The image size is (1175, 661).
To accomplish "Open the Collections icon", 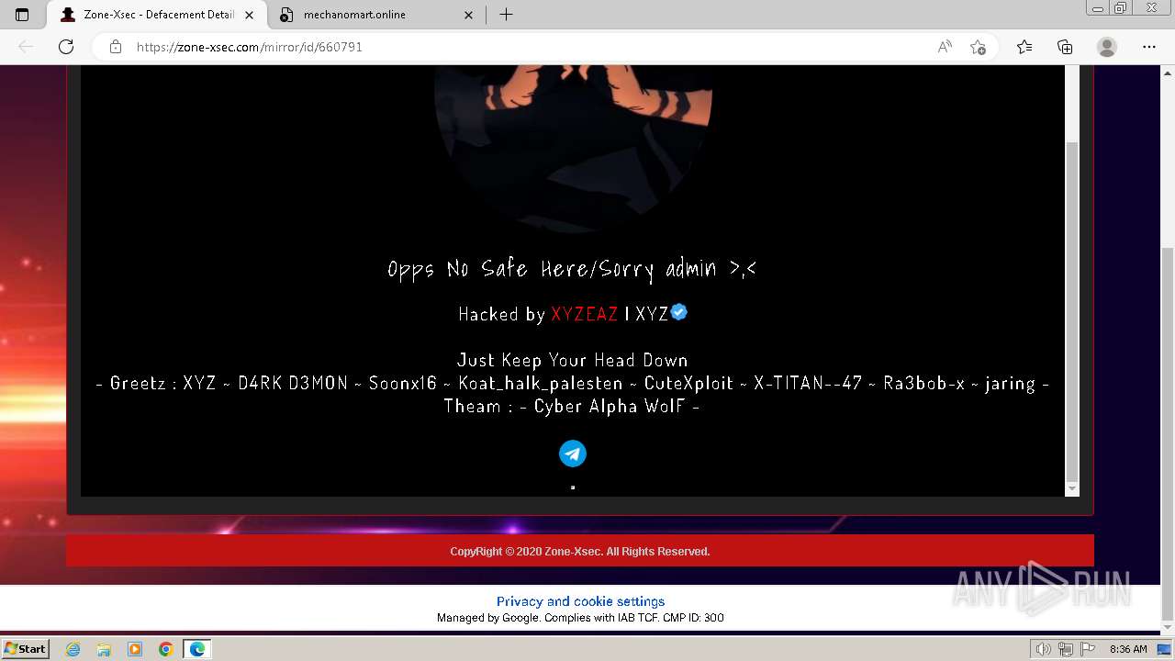I will (x=1065, y=47).
